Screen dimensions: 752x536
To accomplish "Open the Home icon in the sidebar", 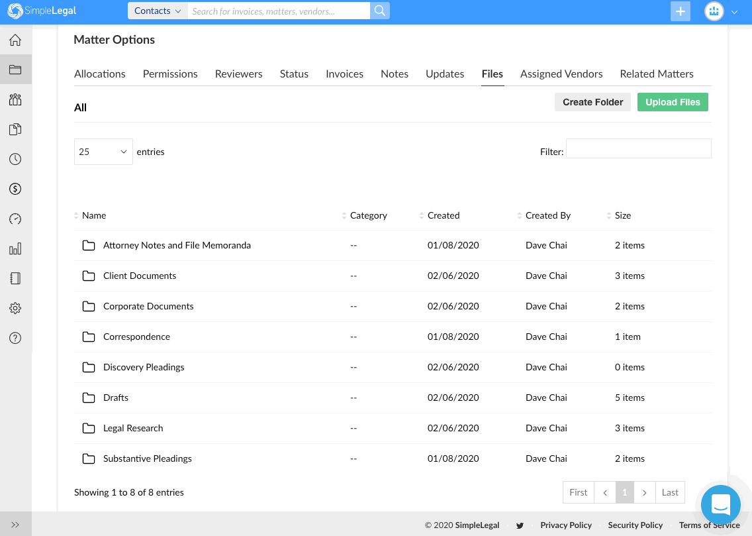I will coord(15,40).
